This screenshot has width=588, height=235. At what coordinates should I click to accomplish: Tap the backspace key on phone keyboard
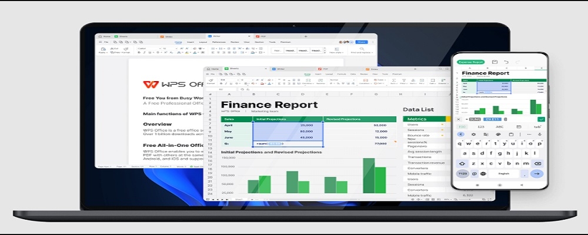click(x=537, y=164)
